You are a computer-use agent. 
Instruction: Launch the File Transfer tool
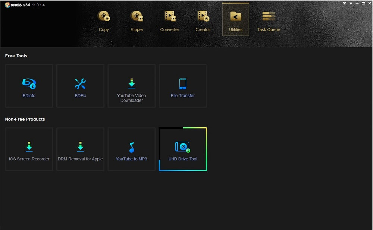(x=183, y=86)
